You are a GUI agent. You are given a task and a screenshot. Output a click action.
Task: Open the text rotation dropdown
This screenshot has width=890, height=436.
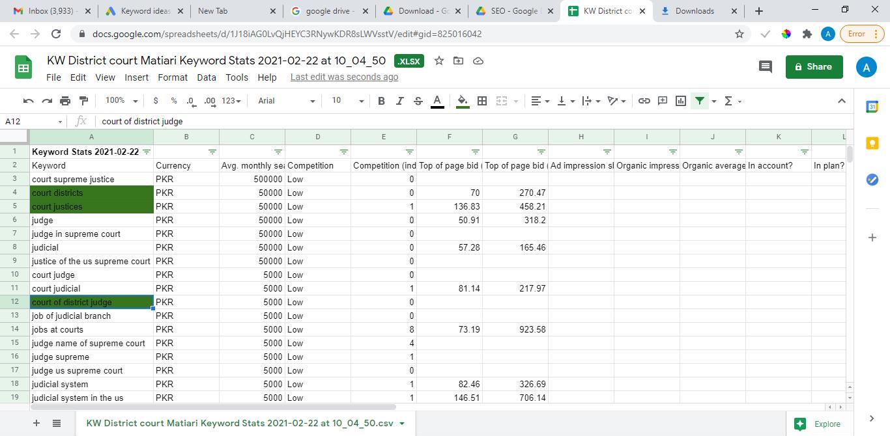[616, 101]
